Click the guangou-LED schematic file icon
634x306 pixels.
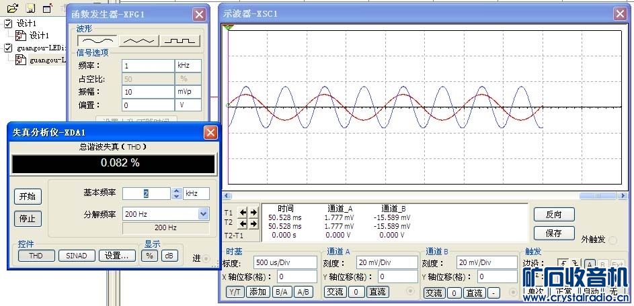tap(21, 60)
